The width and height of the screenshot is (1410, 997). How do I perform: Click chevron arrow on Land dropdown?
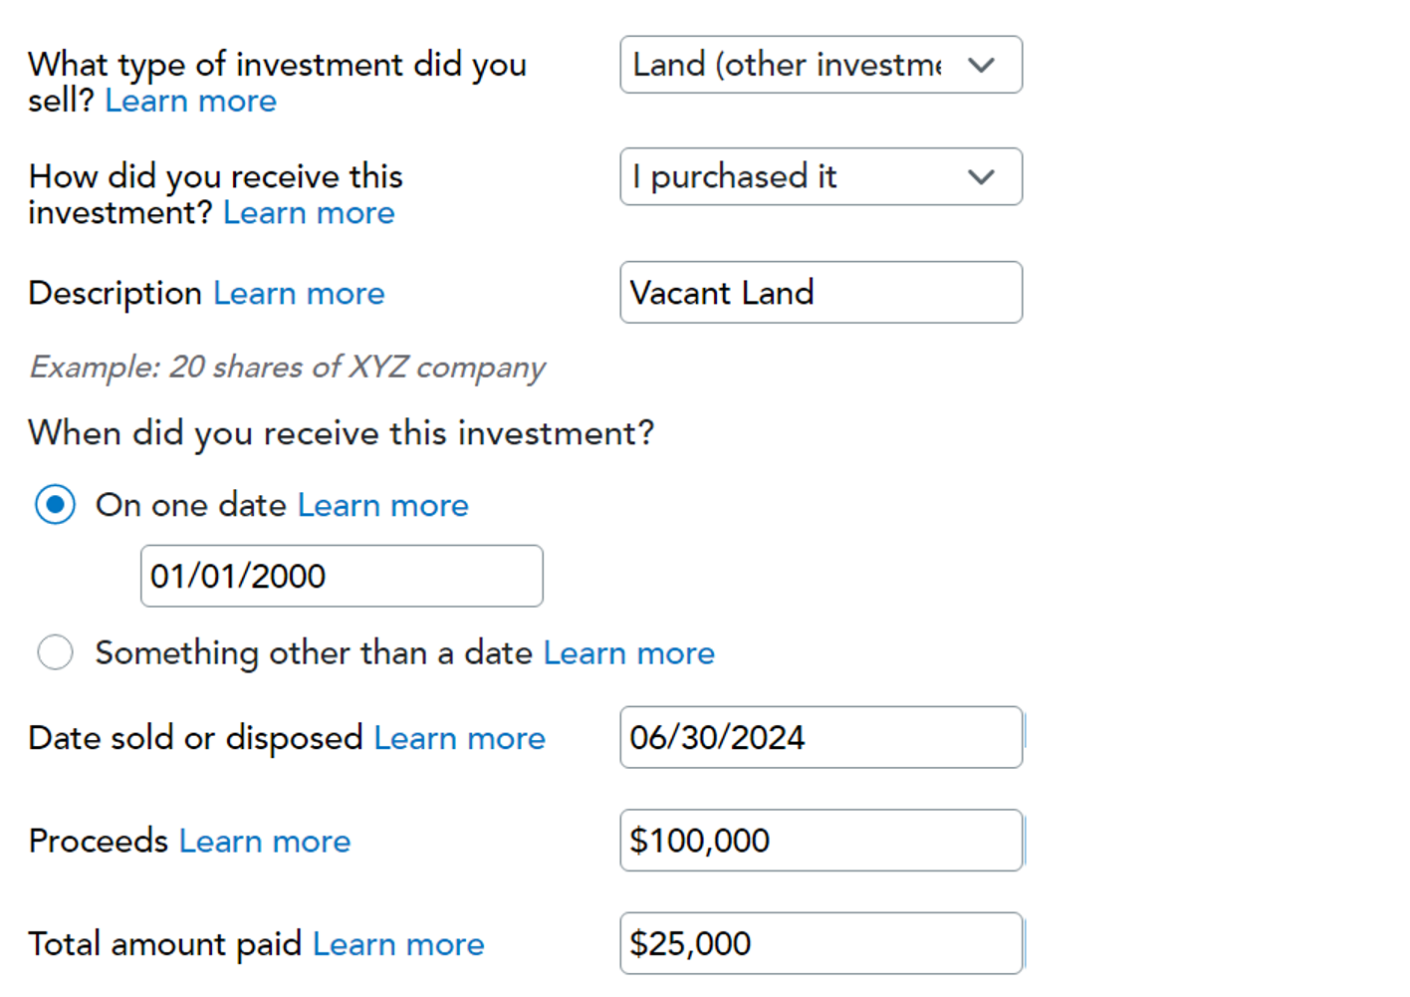click(981, 66)
